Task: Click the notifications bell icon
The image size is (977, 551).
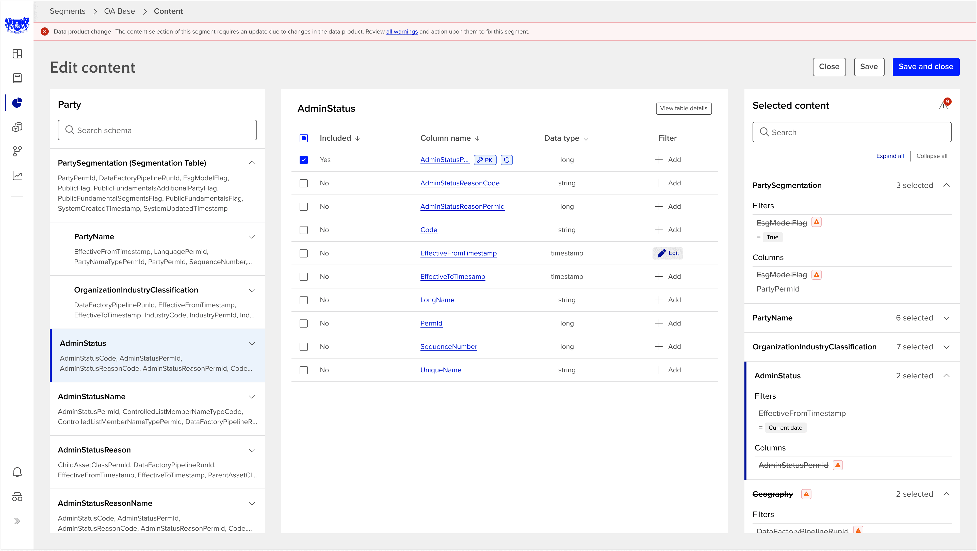Action: tap(17, 472)
